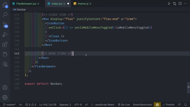Open Source Control with 20 changes
The width and height of the screenshot is (190, 107).
(x=5, y=25)
